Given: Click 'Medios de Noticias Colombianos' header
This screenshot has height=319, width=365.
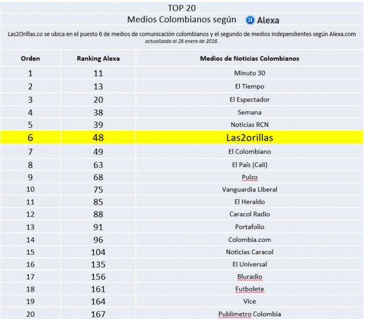Looking at the screenshot, I should [249, 58].
